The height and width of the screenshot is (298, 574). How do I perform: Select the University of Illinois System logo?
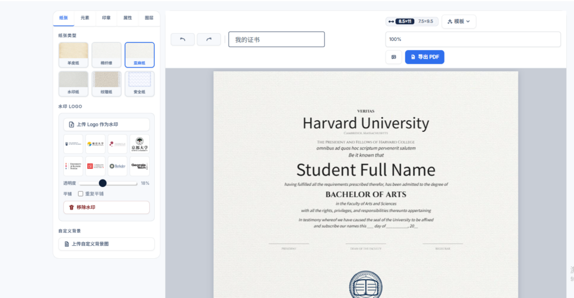pyautogui.click(x=73, y=166)
